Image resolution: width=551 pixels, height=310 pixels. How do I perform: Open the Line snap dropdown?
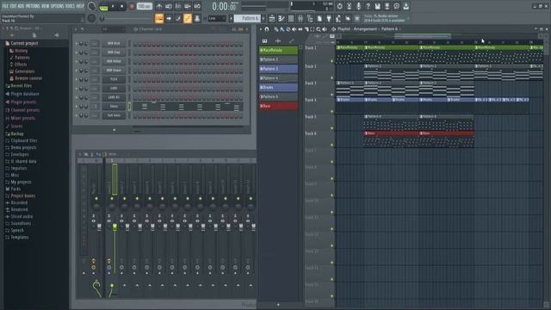tap(217, 18)
